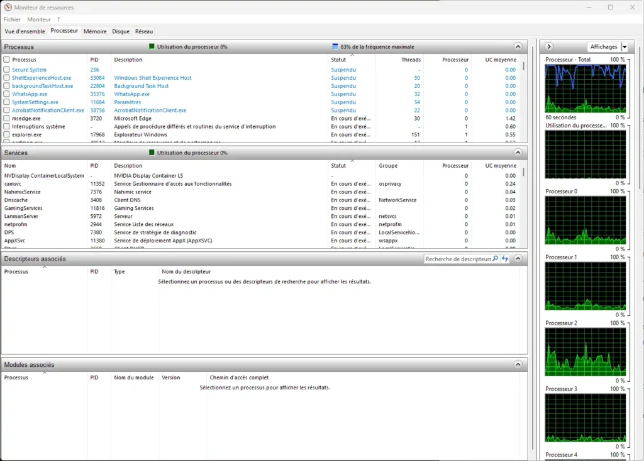Image resolution: width=644 pixels, height=461 pixels.
Task: Click the refresh icon beside the descriptor search
Action: [x=504, y=259]
